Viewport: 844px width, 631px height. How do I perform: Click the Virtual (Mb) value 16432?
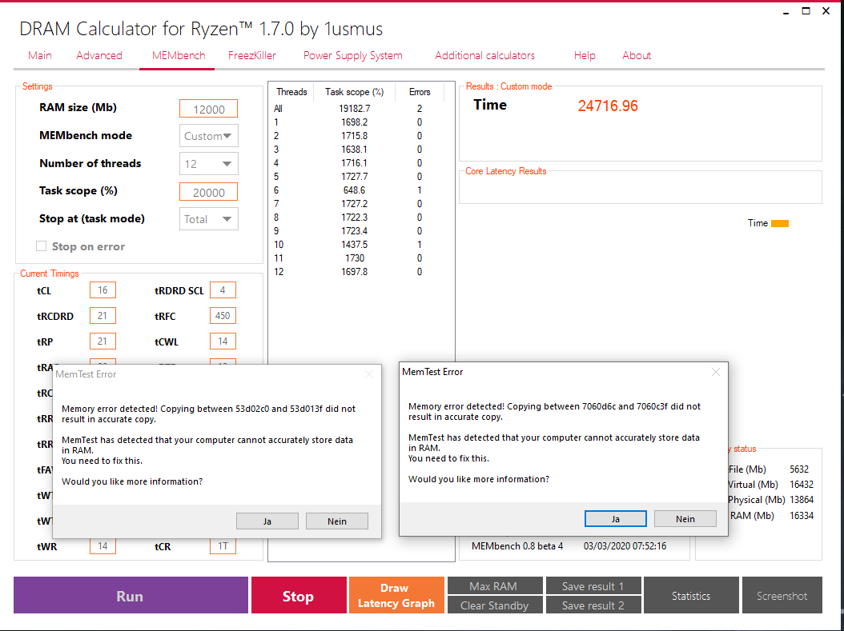click(x=802, y=485)
